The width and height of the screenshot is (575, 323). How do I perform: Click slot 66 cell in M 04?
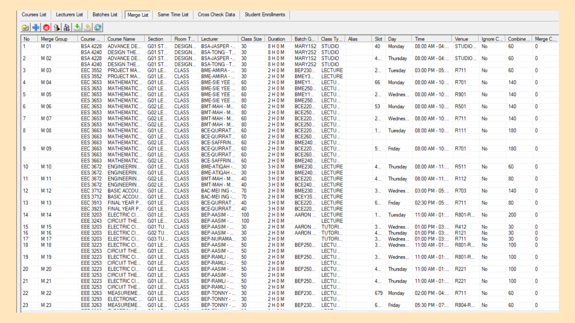click(x=377, y=83)
